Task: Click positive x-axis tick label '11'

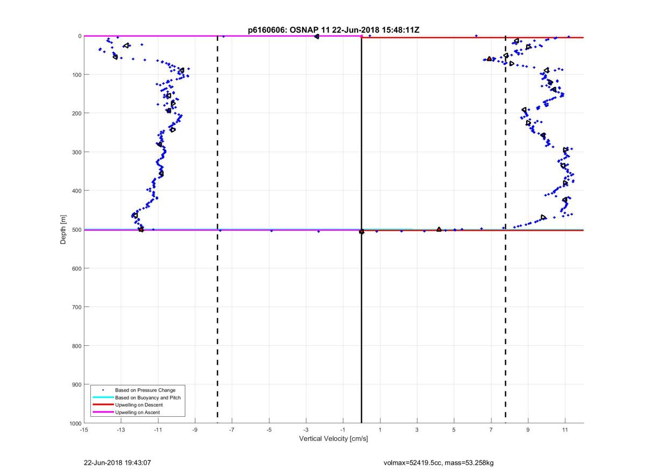Action: point(565,430)
